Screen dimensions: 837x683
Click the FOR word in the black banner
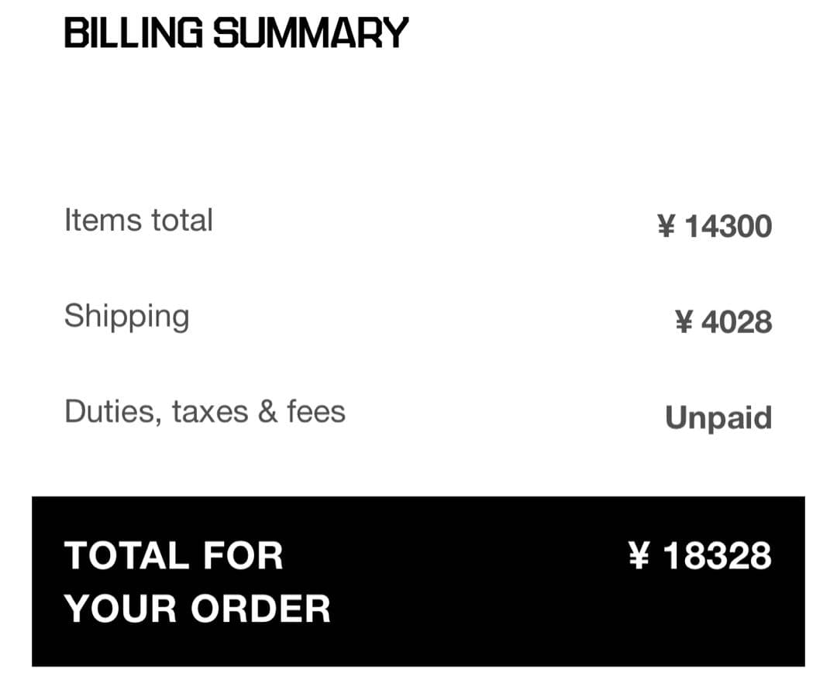pos(243,556)
